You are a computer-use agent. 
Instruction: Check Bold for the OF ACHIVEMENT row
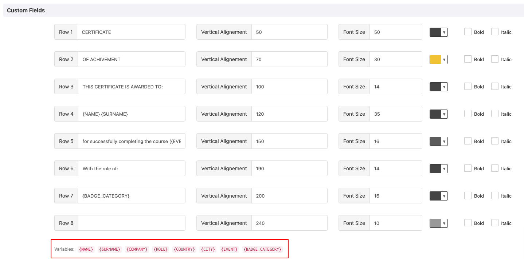coord(468,59)
